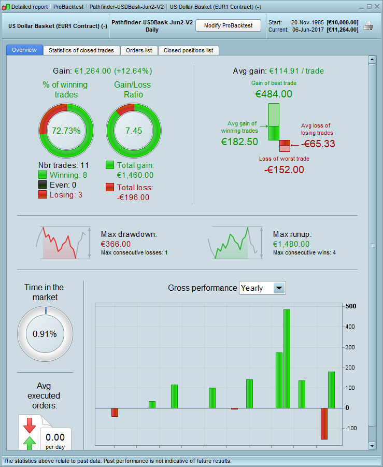Image resolution: width=383 pixels, height=467 pixels.
Task: Open the Gross performance Yearly dropdown
Action: tap(262, 288)
